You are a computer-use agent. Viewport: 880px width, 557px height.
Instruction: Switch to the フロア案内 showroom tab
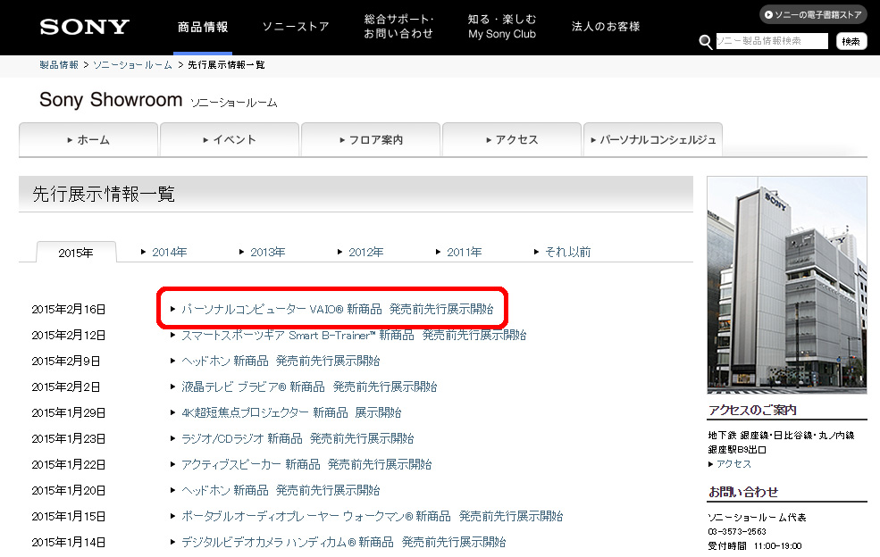click(371, 139)
